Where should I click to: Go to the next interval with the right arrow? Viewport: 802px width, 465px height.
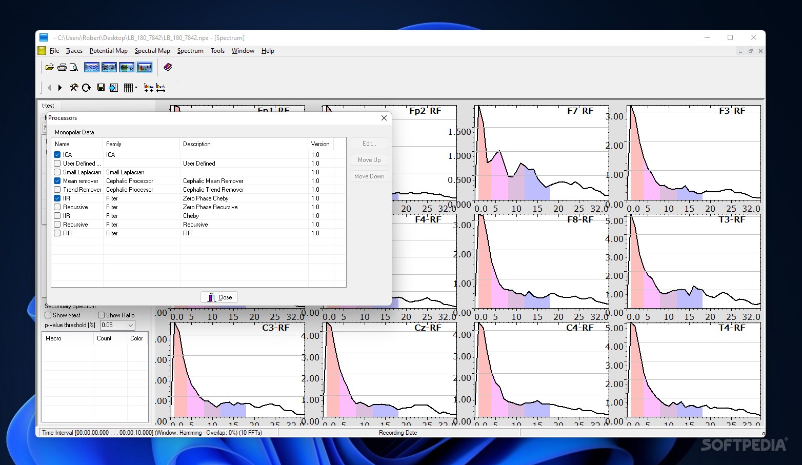coord(60,88)
